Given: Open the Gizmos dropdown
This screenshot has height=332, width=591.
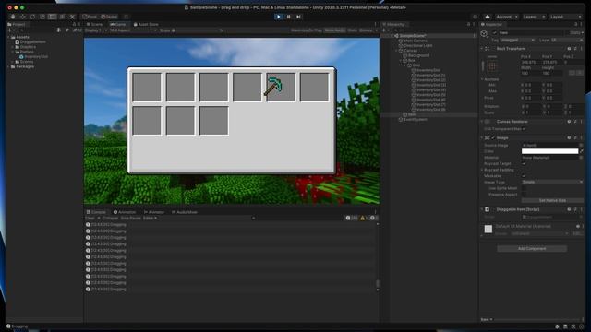Looking at the screenshot, I should [x=368, y=30].
